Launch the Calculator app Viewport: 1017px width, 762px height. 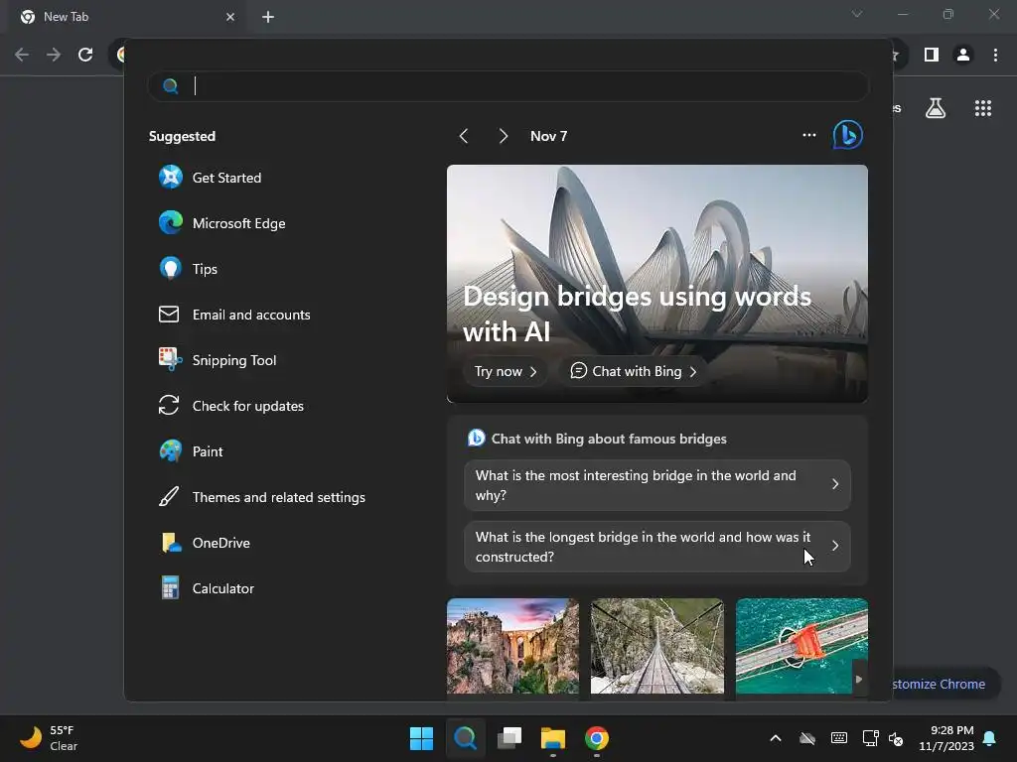tap(207, 588)
